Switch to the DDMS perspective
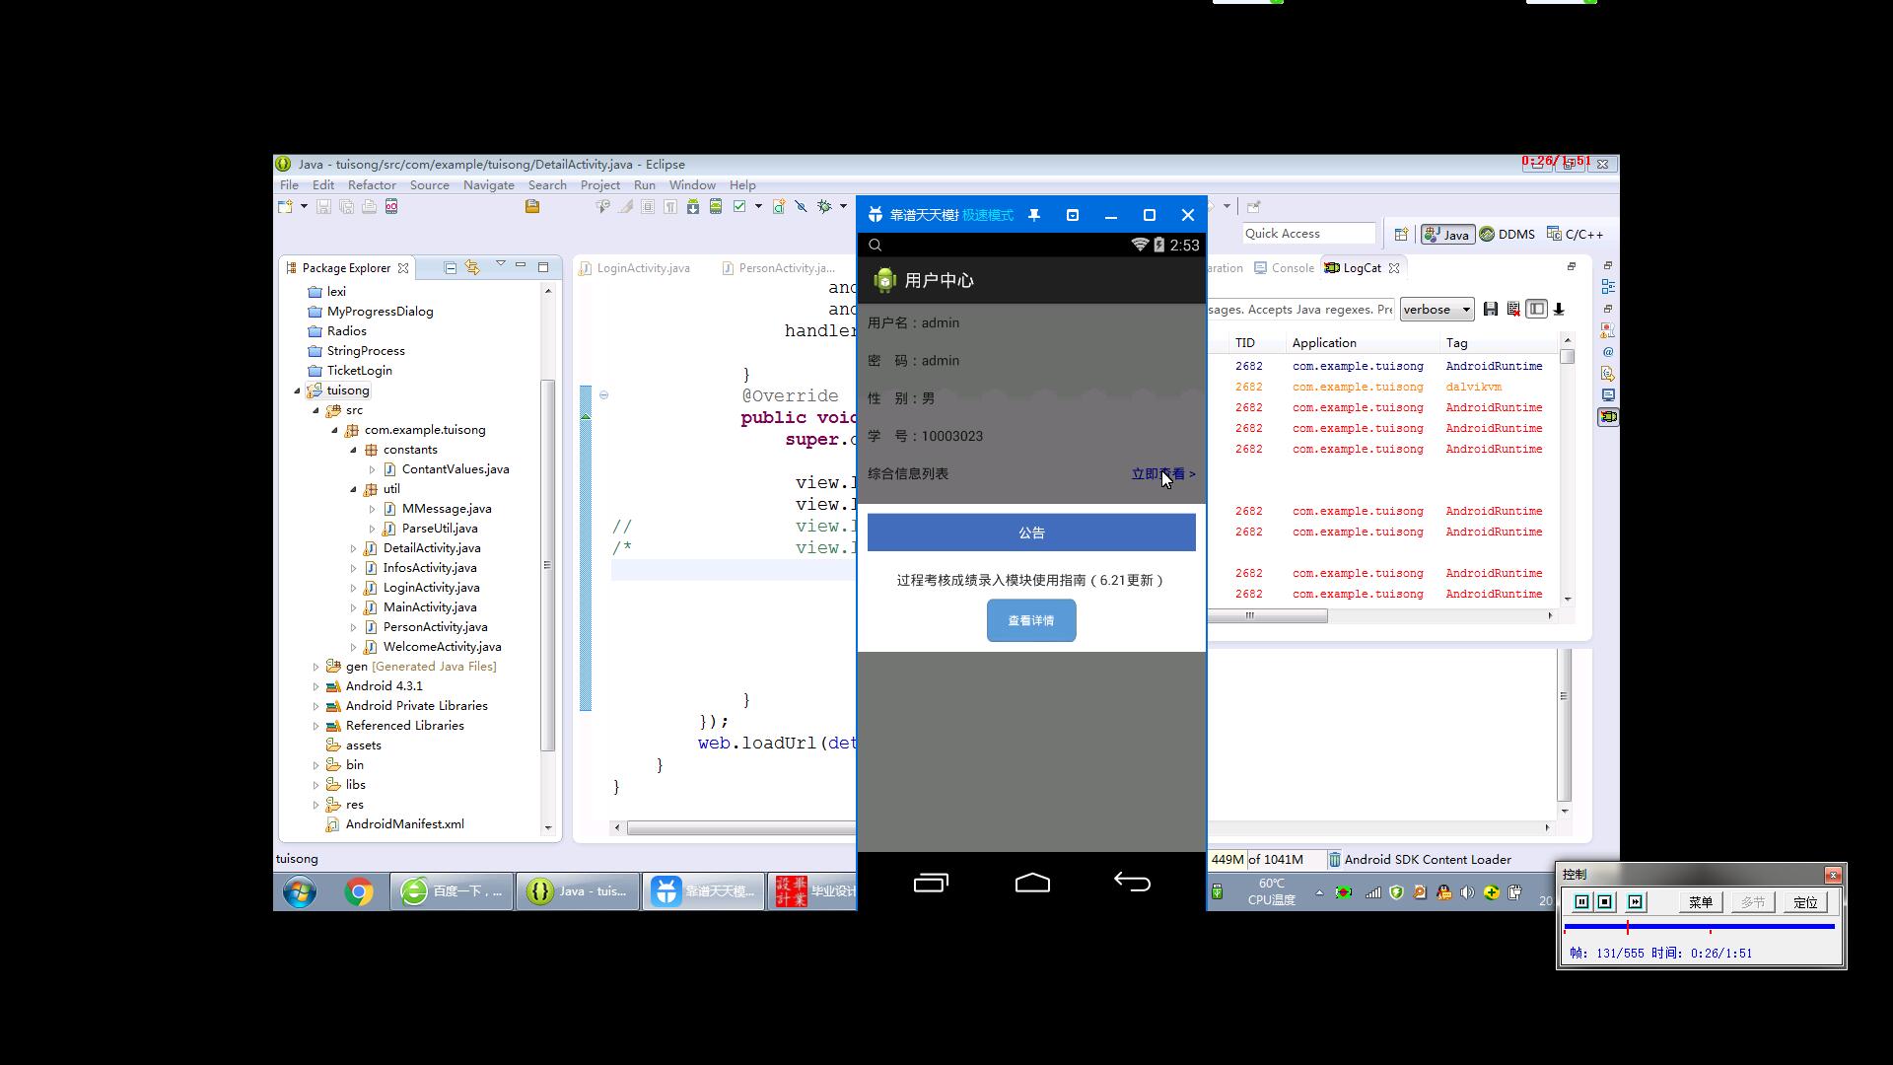This screenshot has width=1893, height=1065. (1507, 234)
